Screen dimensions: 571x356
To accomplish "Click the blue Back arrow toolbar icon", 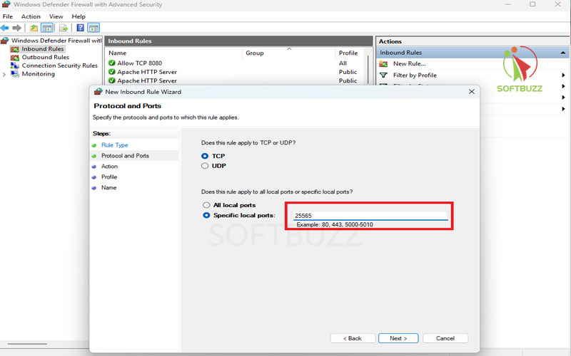I will [5, 28].
